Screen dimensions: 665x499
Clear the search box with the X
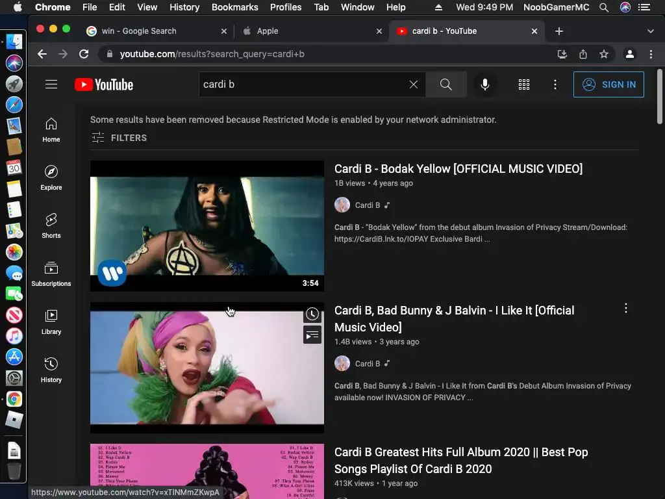click(414, 84)
